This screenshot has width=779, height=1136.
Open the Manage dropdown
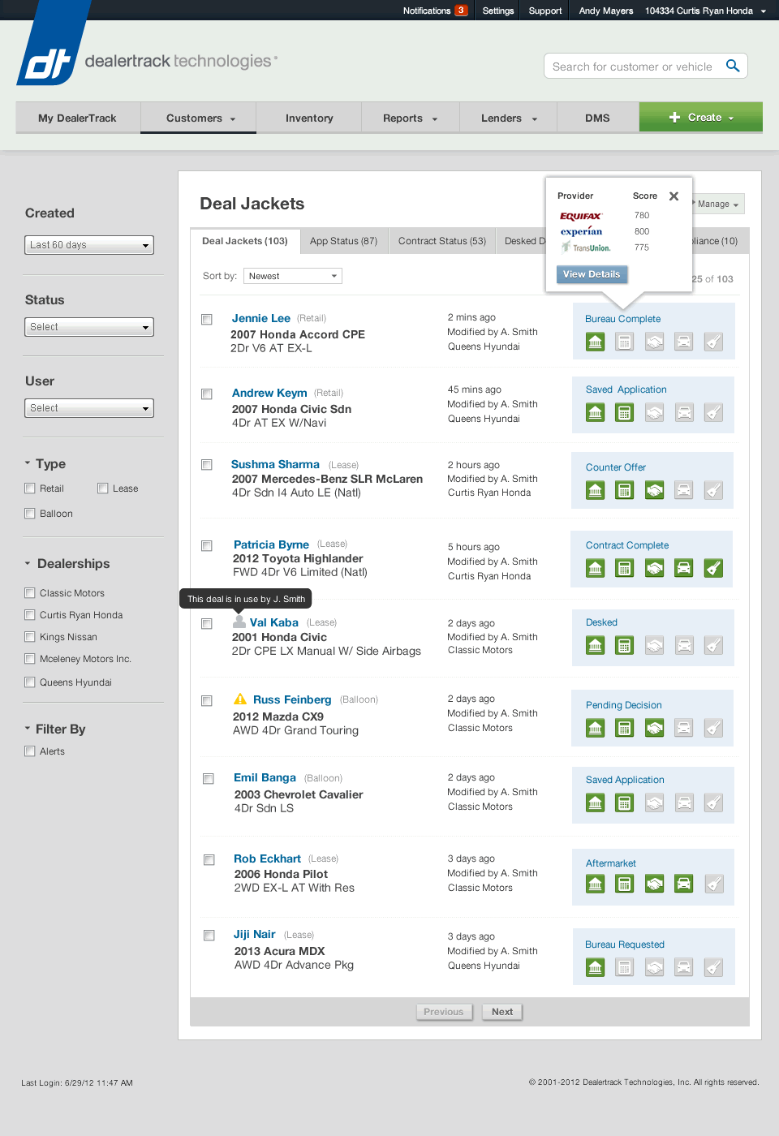(x=718, y=204)
